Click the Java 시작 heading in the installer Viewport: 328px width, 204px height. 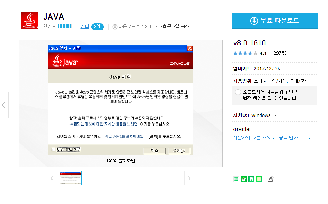120,77
